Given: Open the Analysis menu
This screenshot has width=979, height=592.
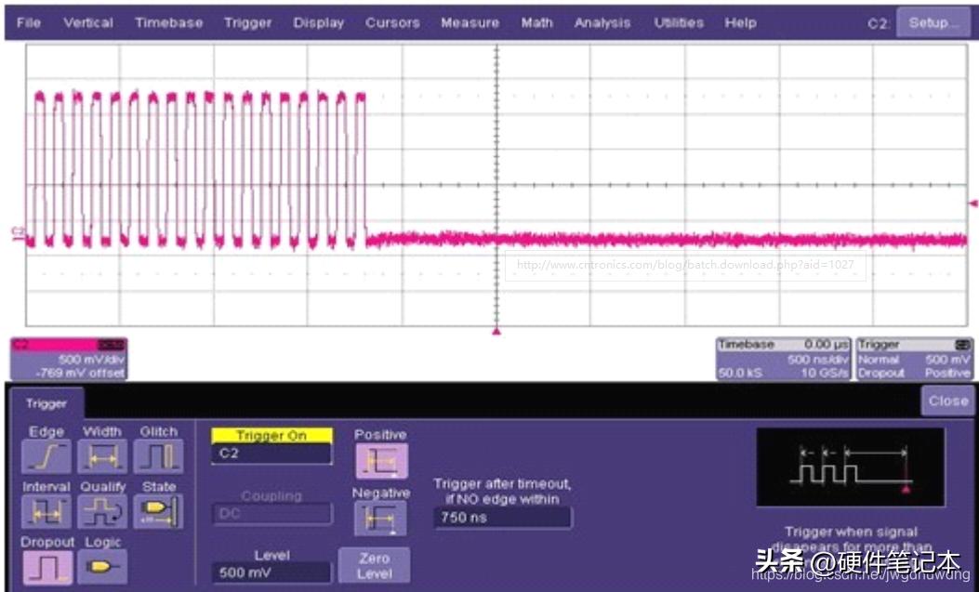Looking at the screenshot, I should coord(602,23).
